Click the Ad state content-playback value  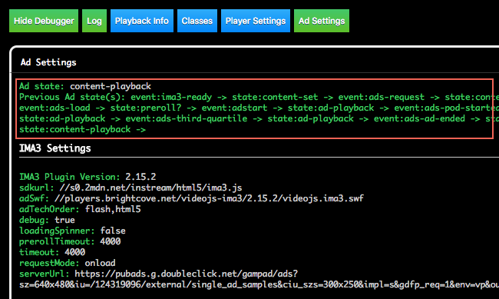click(x=111, y=86)
